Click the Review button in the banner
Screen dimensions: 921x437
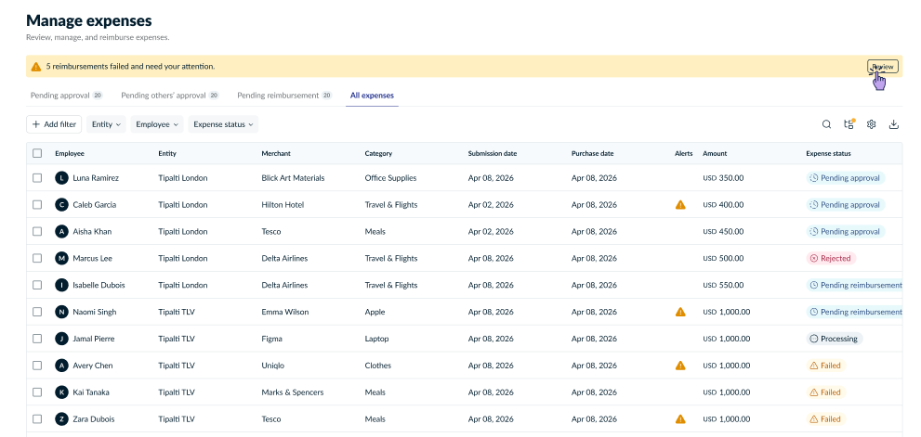[883, 67]
